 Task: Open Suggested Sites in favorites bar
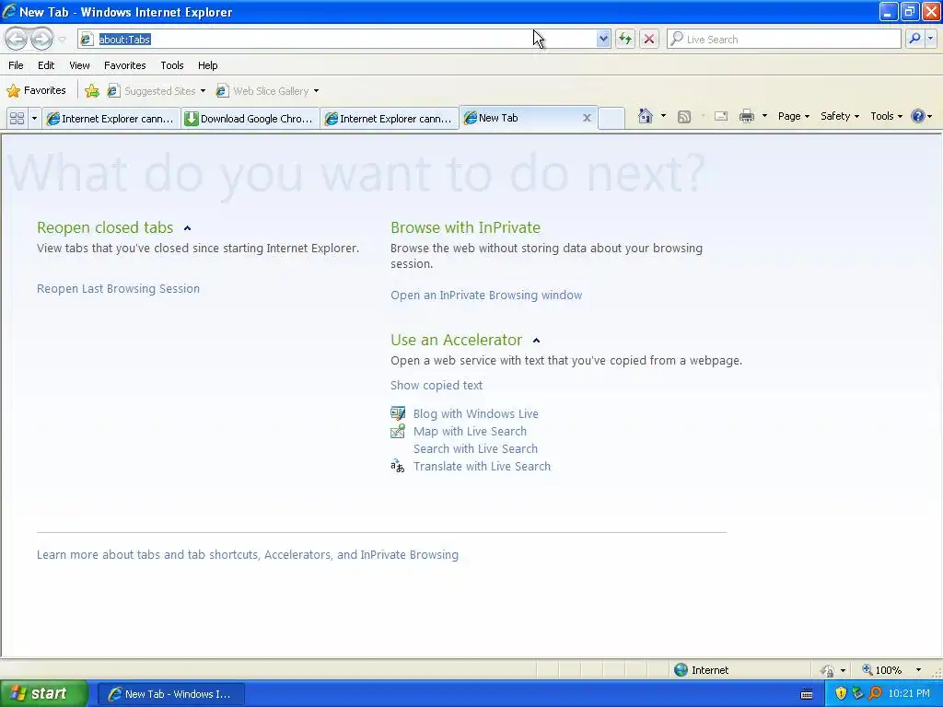point(155,91)
